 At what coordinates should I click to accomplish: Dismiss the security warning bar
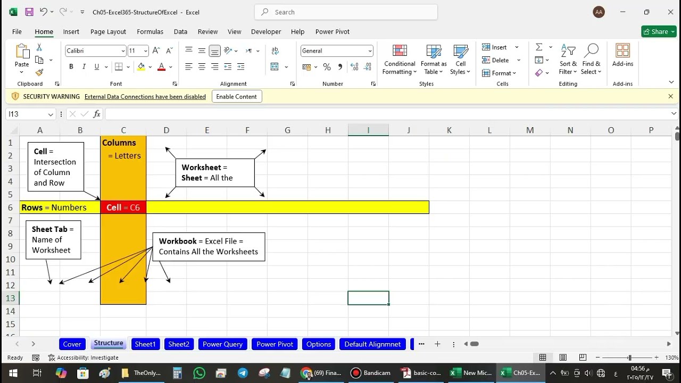pyautogui.click(x=670, y=96)
